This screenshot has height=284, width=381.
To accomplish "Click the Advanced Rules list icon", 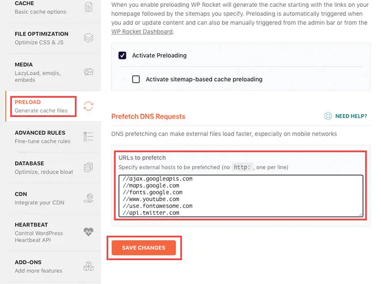I will [x=88, y=136].
